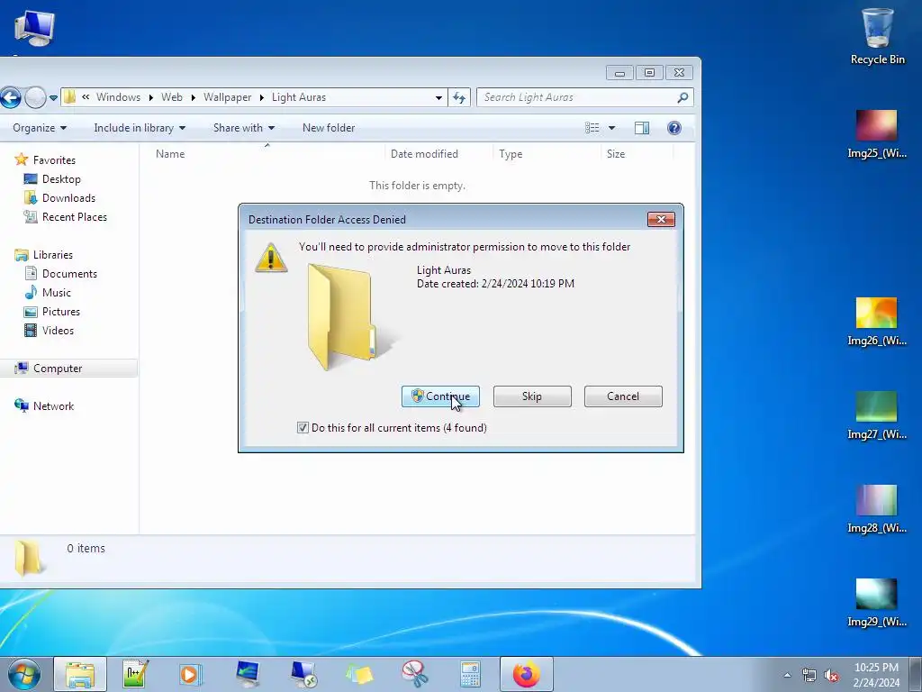Open the Share with menu
Image resolution: width=922 pixels, height=692 pixels.
pos(244,128)
